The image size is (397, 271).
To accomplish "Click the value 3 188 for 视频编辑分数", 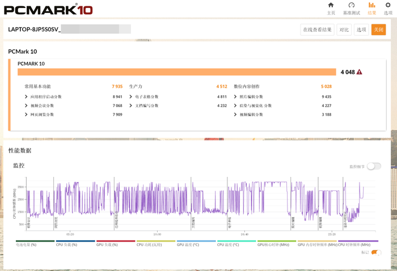I will click(327, 115).
